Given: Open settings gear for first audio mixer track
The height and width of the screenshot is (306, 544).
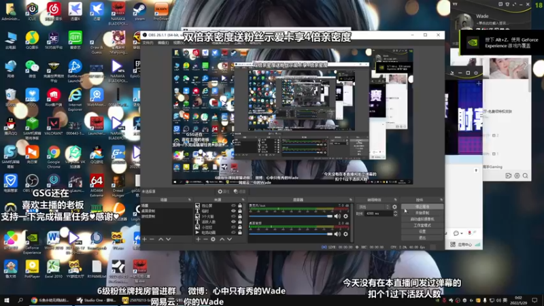Looking at the screenshot, I should point(345,216).
